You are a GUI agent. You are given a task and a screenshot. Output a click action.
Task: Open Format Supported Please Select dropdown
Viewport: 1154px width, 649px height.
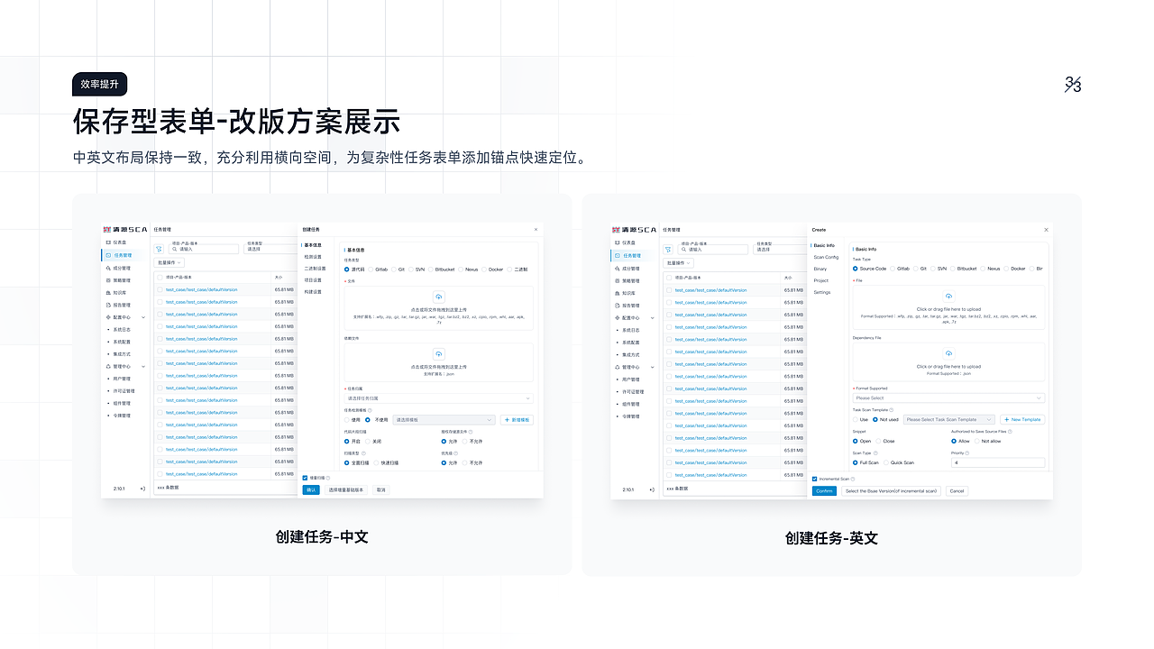[x=948, y=398]
